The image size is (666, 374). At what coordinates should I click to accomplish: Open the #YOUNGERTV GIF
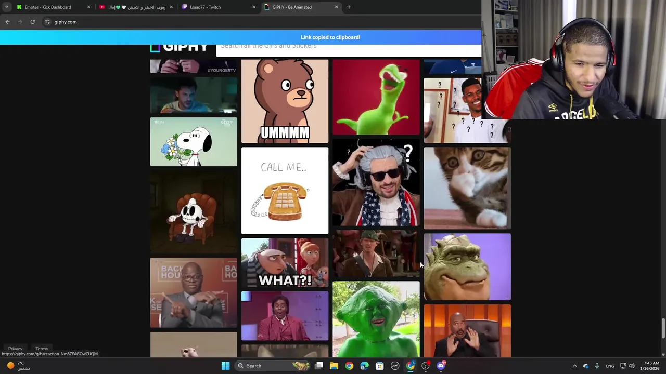coord(194,66)
